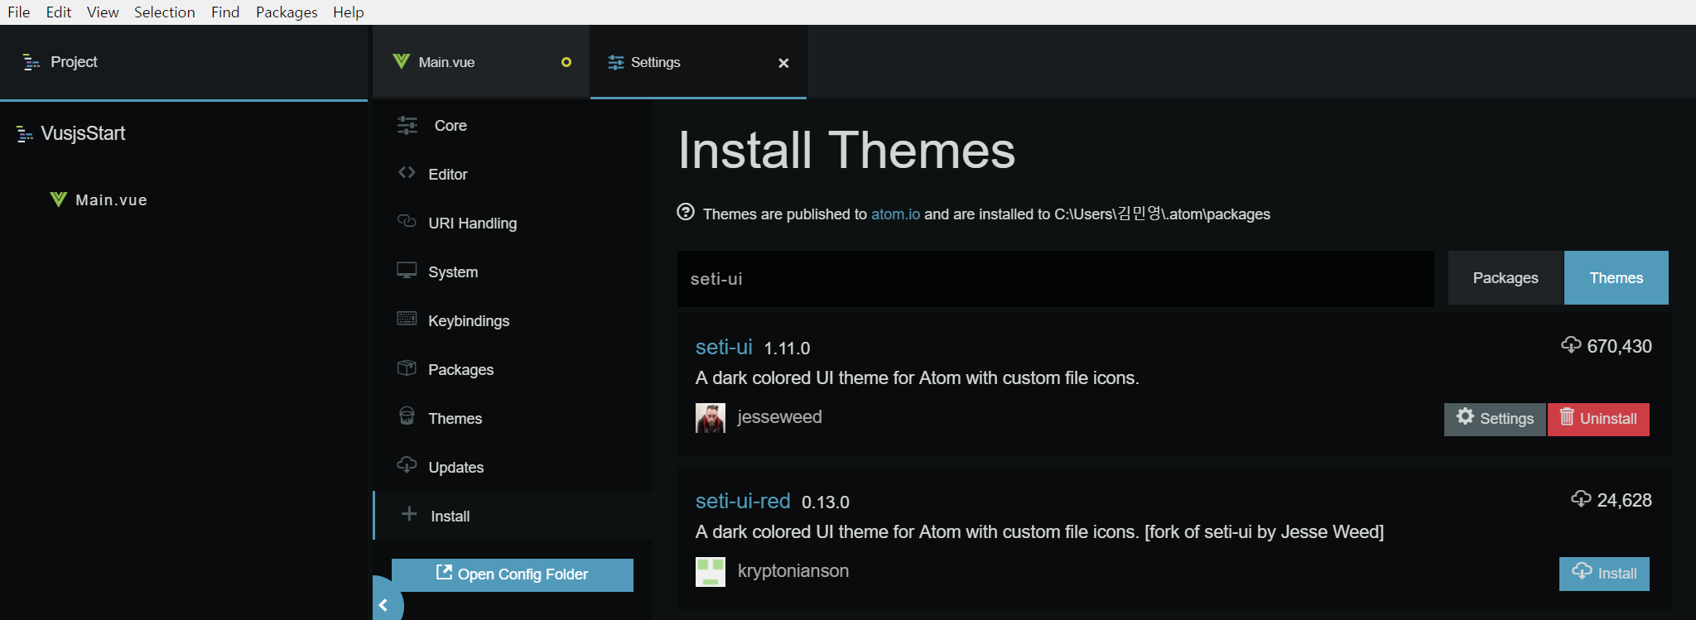Click the 24,628 download count
This screenshot has height=620, width=1696.
[1624, 500]
